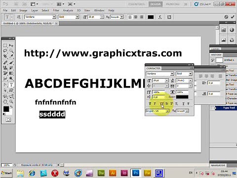This screenshot has width=237, height=178.
Task: Switch to the History panel tab
Action: [x=216, y=55]
